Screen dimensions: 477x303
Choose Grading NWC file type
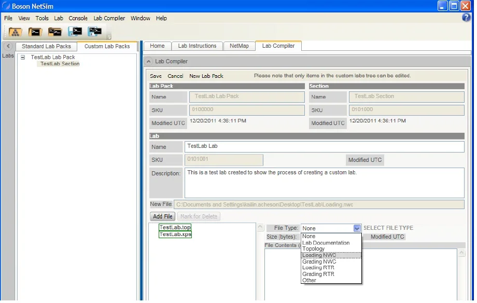coord(331,261)
